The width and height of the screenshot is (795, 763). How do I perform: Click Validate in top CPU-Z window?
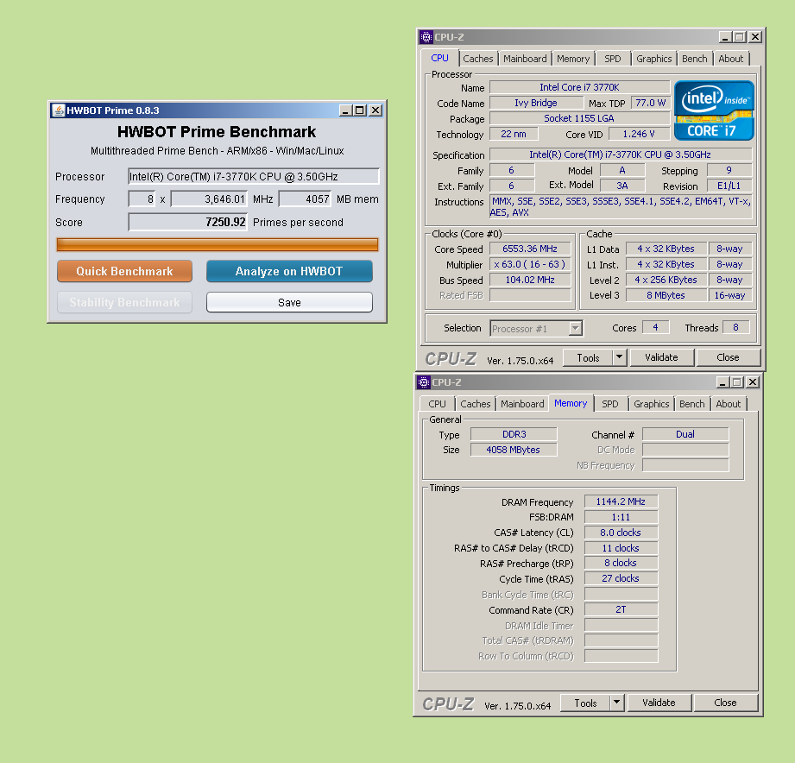click(x=661, y=357)
